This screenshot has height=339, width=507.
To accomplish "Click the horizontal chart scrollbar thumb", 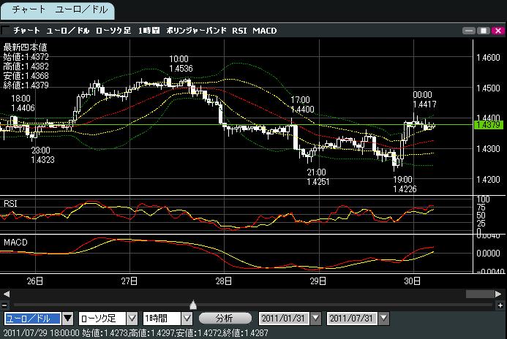I will click(482, 294).
